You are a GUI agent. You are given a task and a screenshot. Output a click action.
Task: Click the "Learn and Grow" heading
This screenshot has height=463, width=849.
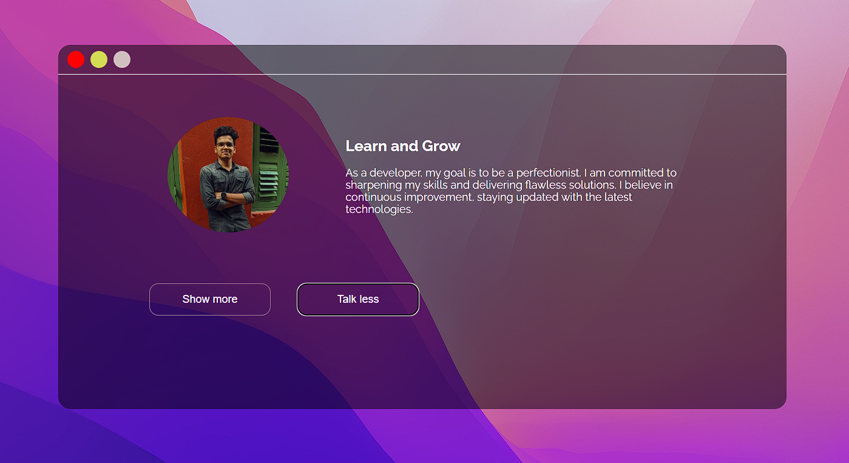point(402,146)
